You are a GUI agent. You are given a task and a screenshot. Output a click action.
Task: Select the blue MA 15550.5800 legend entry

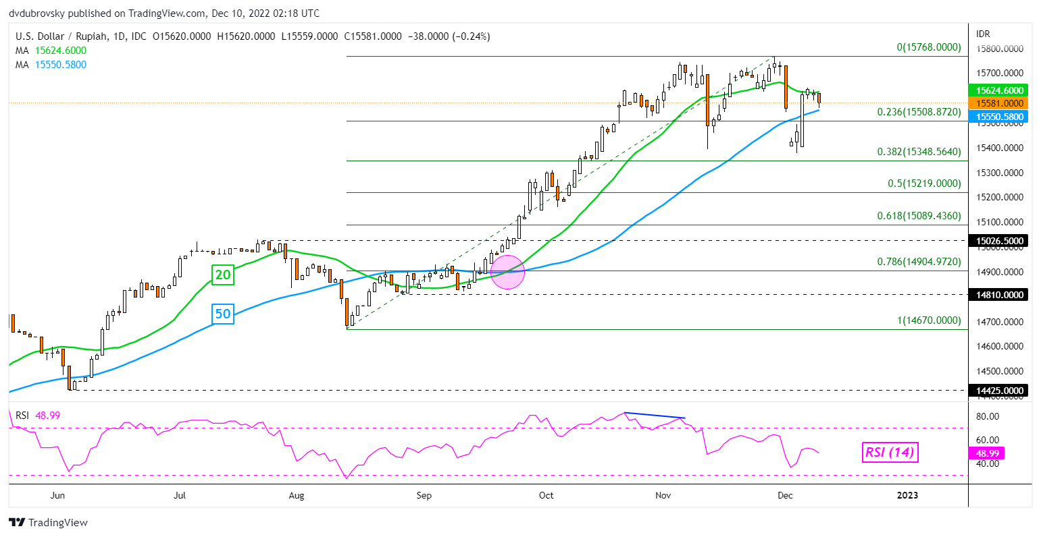tap(51, 65)
